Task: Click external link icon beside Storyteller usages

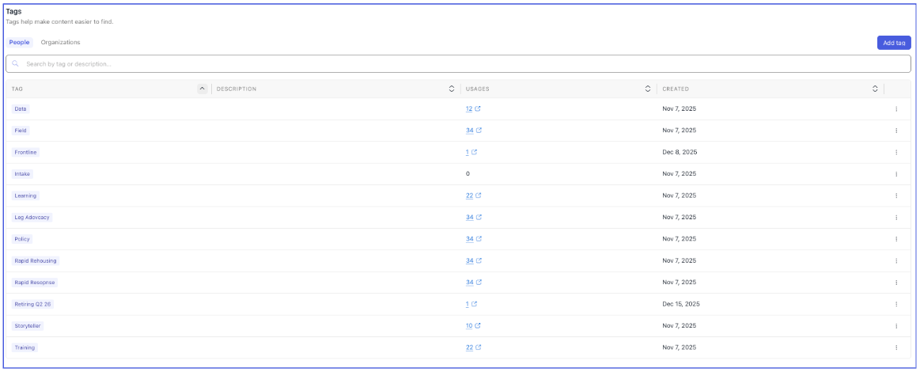Action: coord(478,325)
